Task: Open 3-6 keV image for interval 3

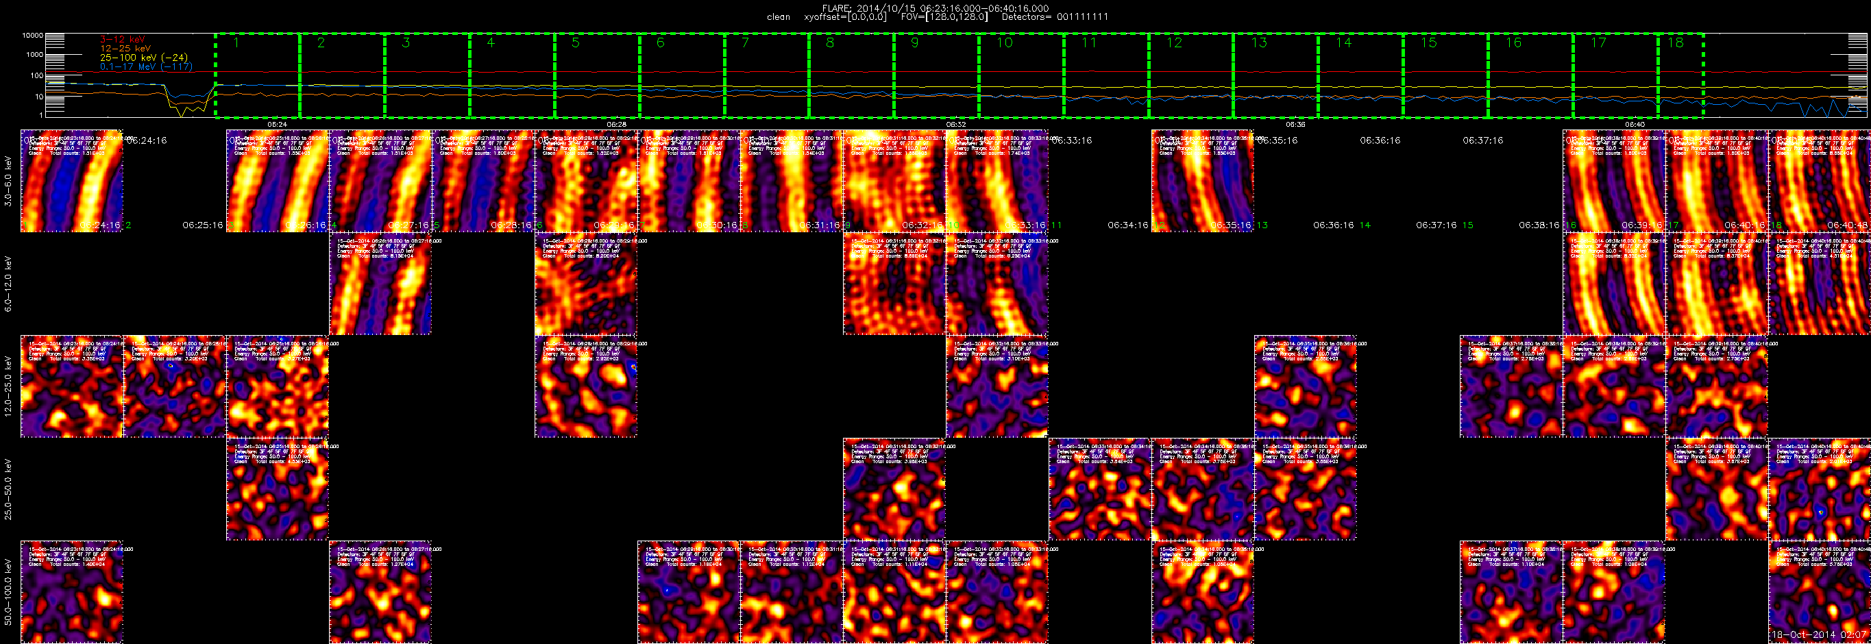Action: [x=277, y=181]
